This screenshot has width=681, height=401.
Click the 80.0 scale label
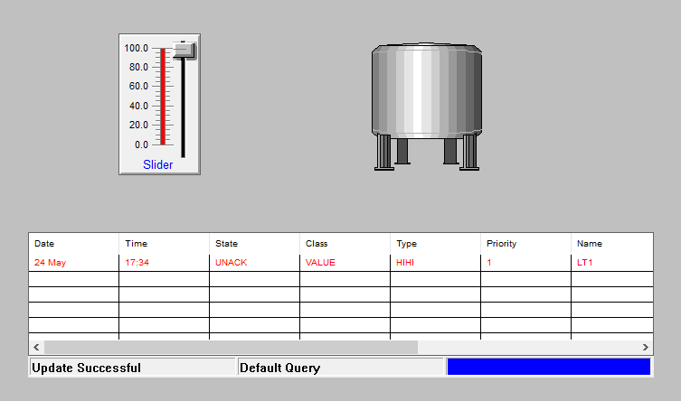point(138,67)
